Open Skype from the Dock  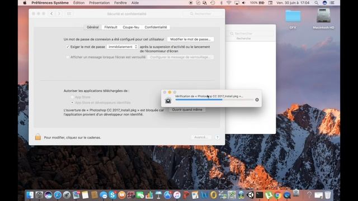(x=112, y=195)
